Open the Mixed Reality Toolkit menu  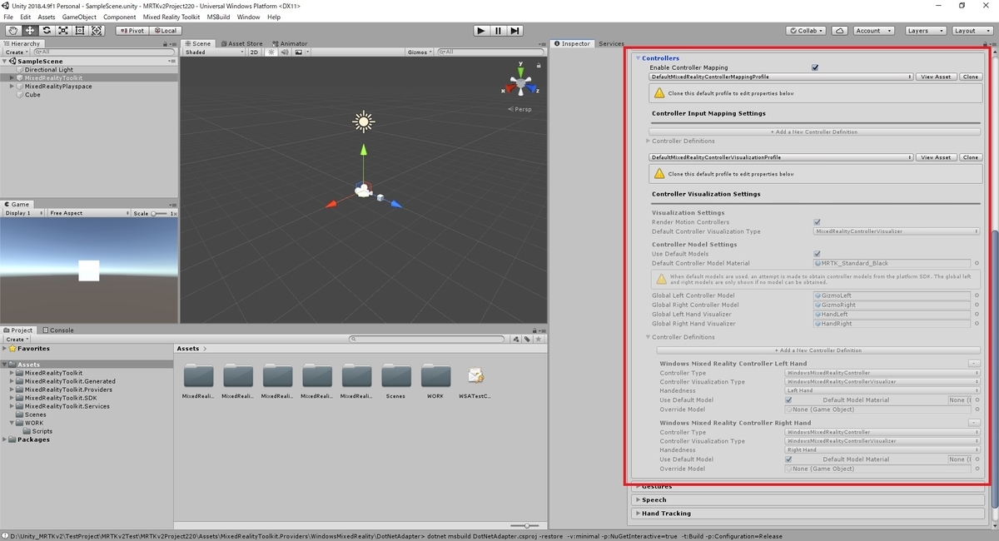(171, 17)
